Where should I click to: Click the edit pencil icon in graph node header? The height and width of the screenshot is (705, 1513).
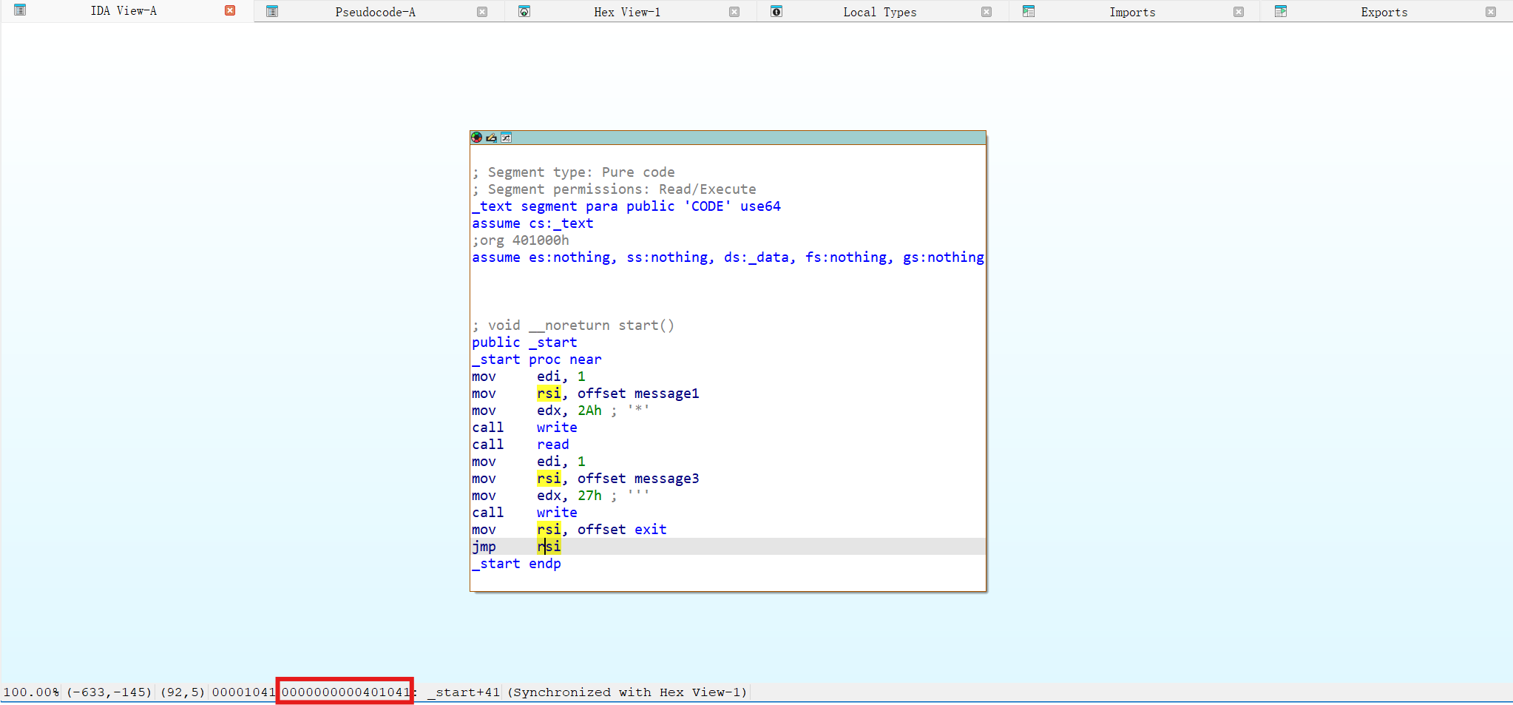491,138
